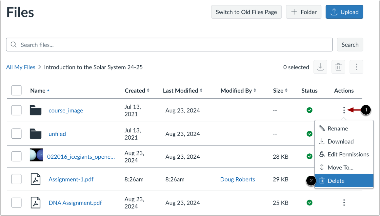
Task: Open the bulk actions kebab menu
Action: pyautogui.click(x=356, y=67)
